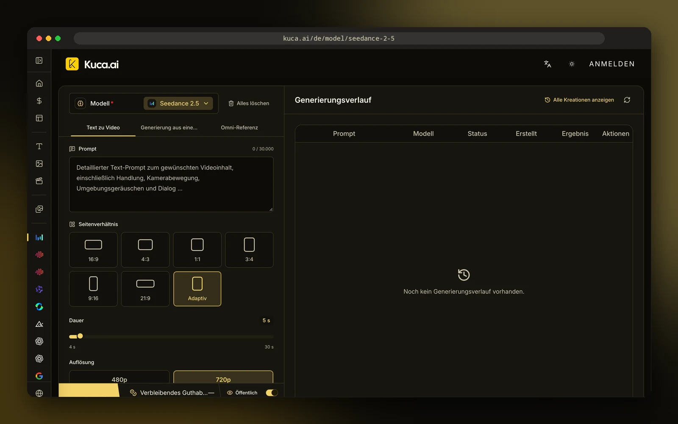This screenshot has width=678, height=424.
Task: Select the 16:9 aspect ratio
Action: 93,250
